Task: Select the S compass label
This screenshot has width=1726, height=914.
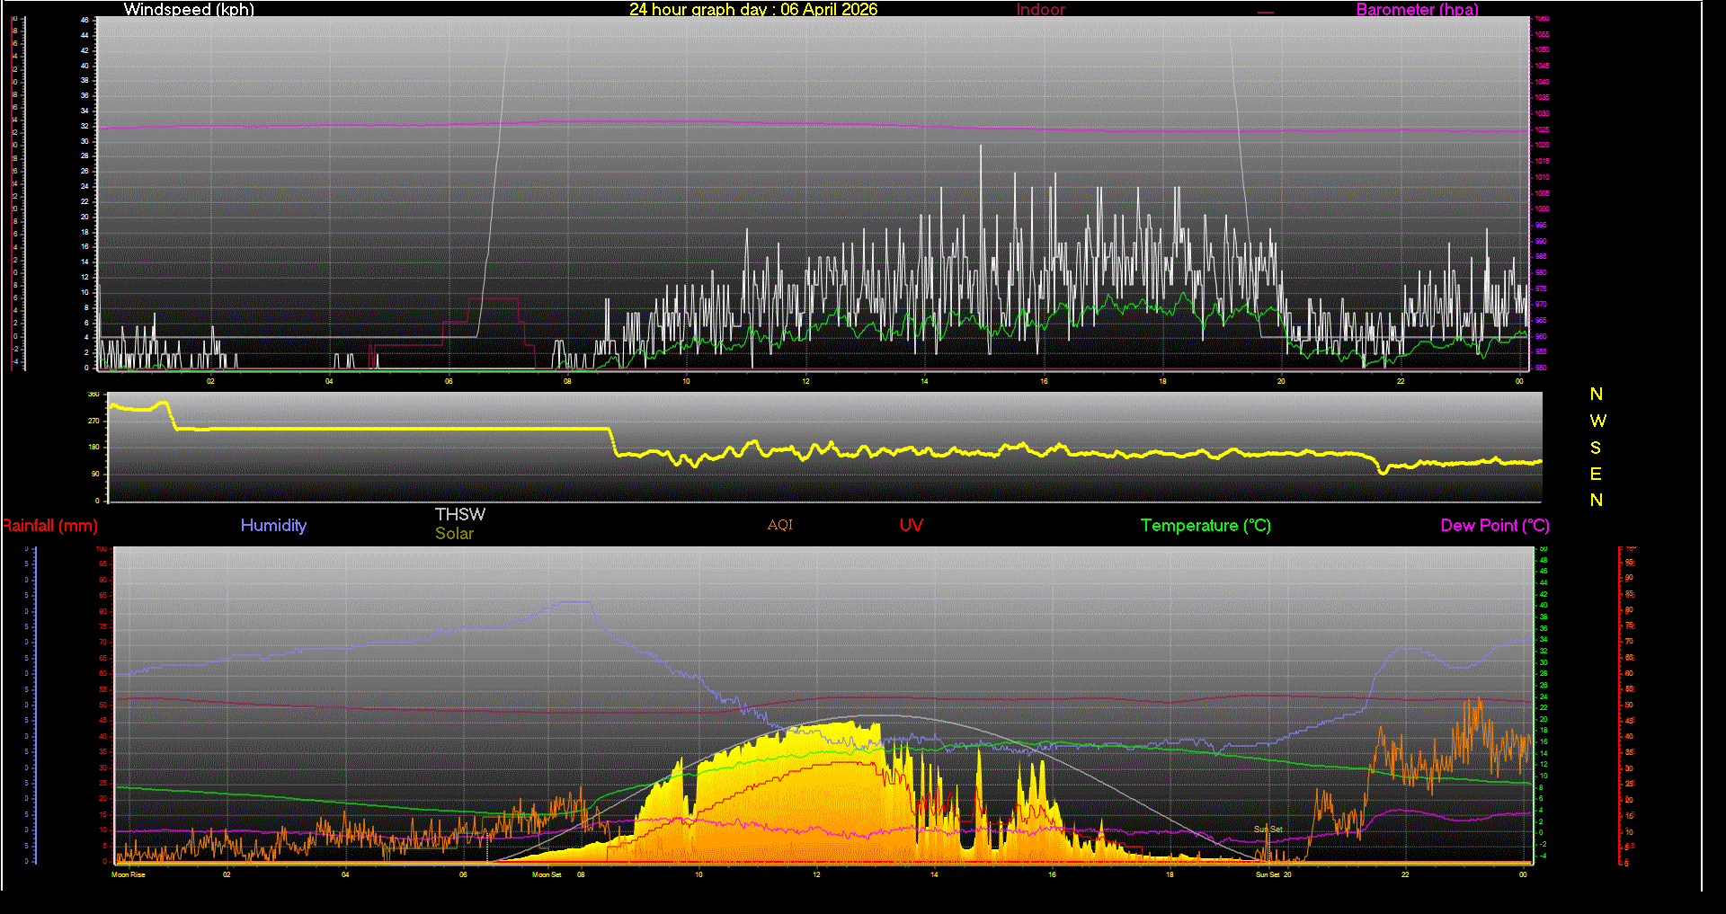Action: 1597,447
